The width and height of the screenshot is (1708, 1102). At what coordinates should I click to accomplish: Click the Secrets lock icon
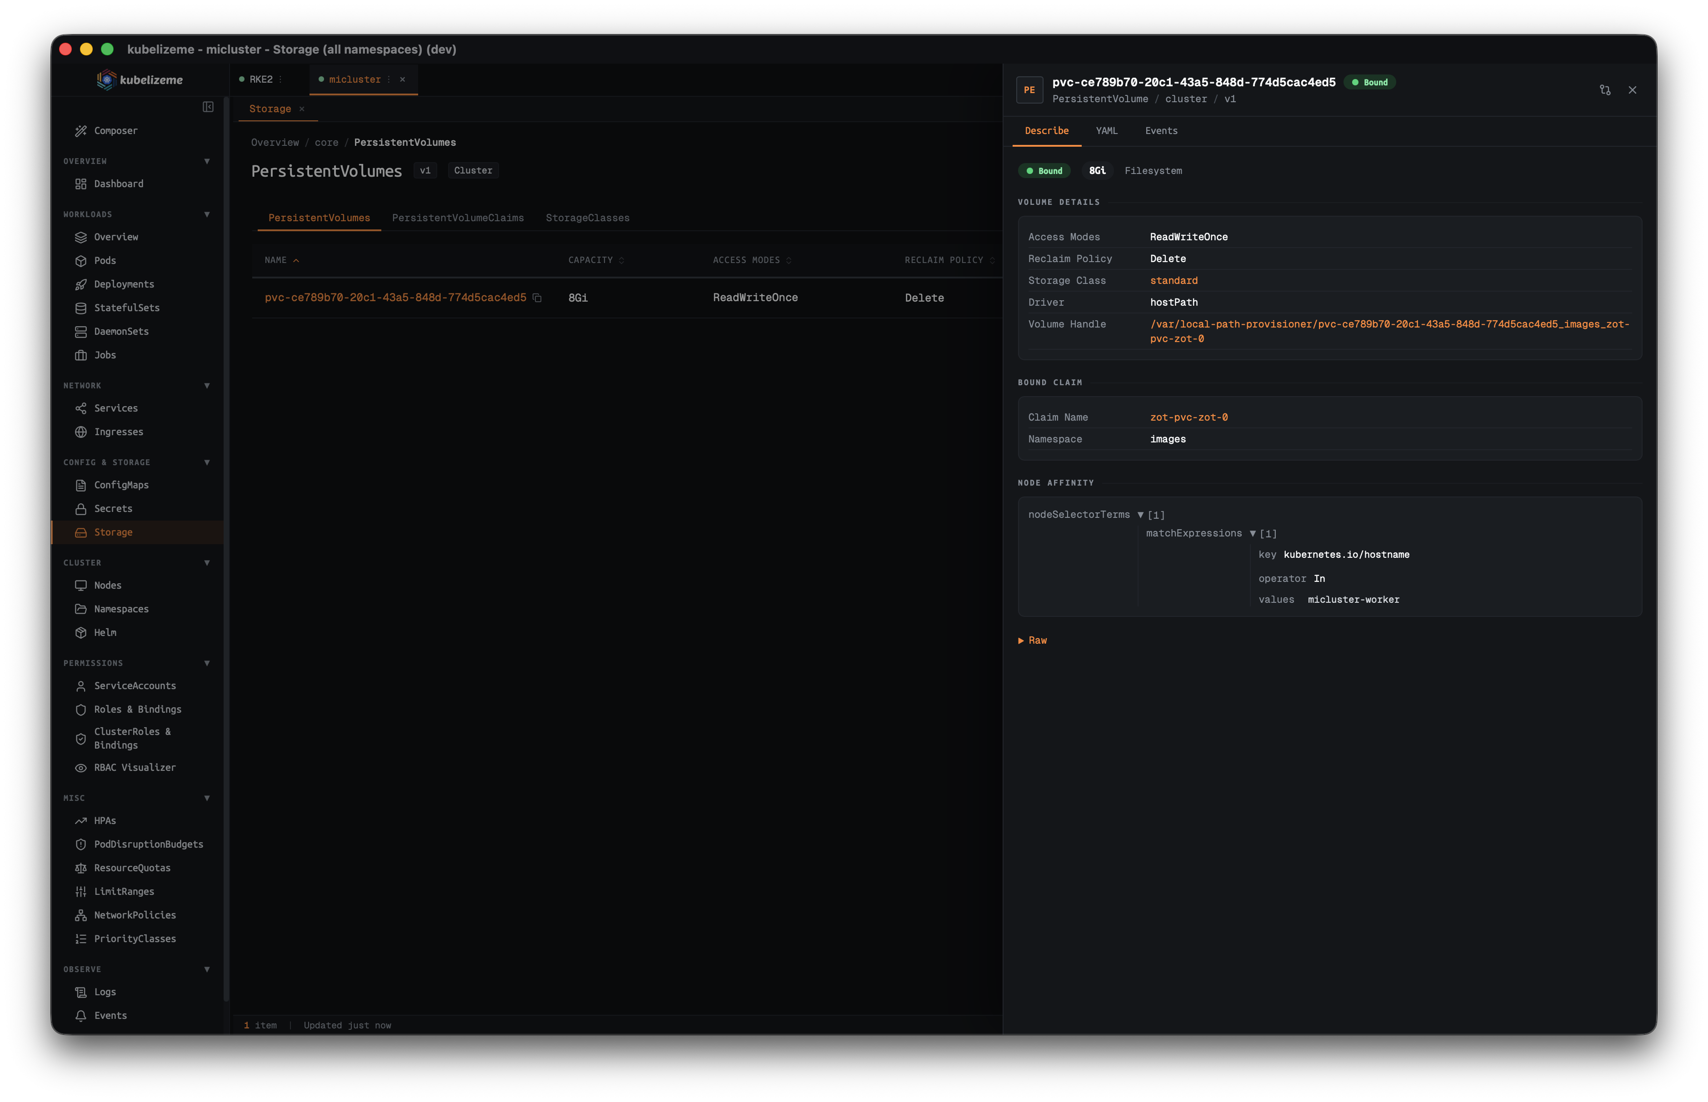tap(81, 509)
